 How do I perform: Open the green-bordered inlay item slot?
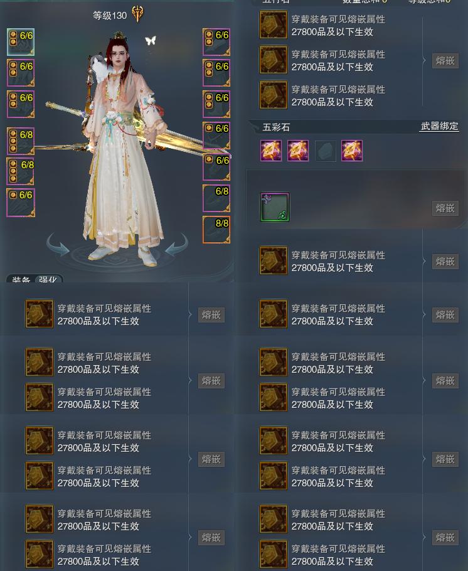tap(275, 207)
